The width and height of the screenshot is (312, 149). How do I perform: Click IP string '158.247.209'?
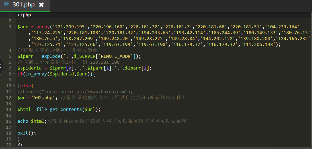point(79,39)
